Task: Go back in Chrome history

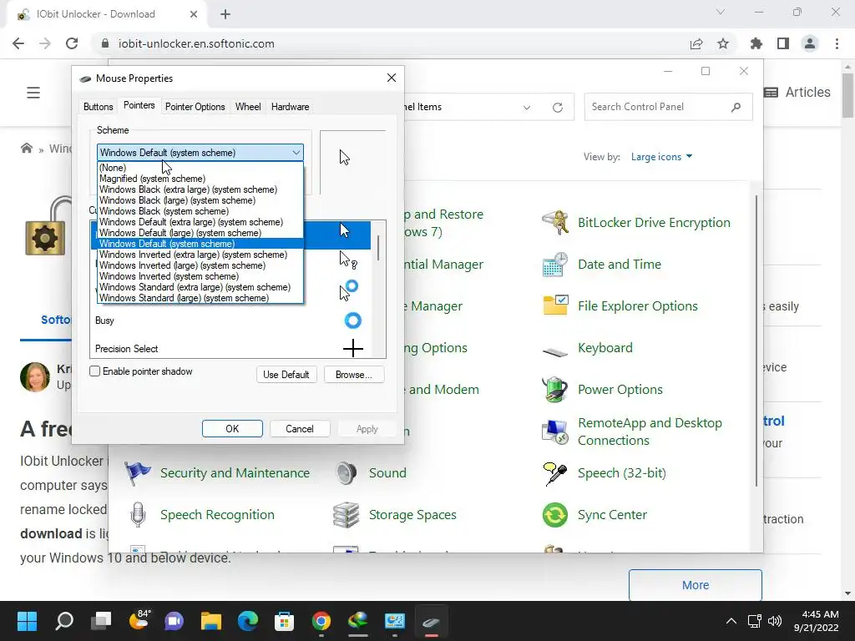Action: coord(18,43)
